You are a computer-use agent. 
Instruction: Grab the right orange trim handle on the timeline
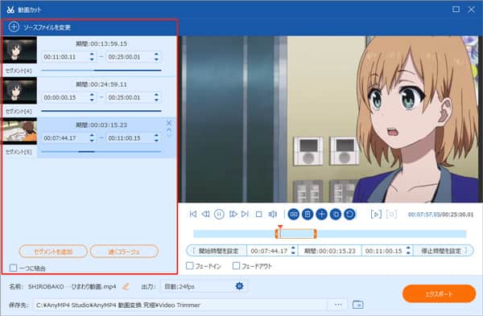tap(315, 234)
